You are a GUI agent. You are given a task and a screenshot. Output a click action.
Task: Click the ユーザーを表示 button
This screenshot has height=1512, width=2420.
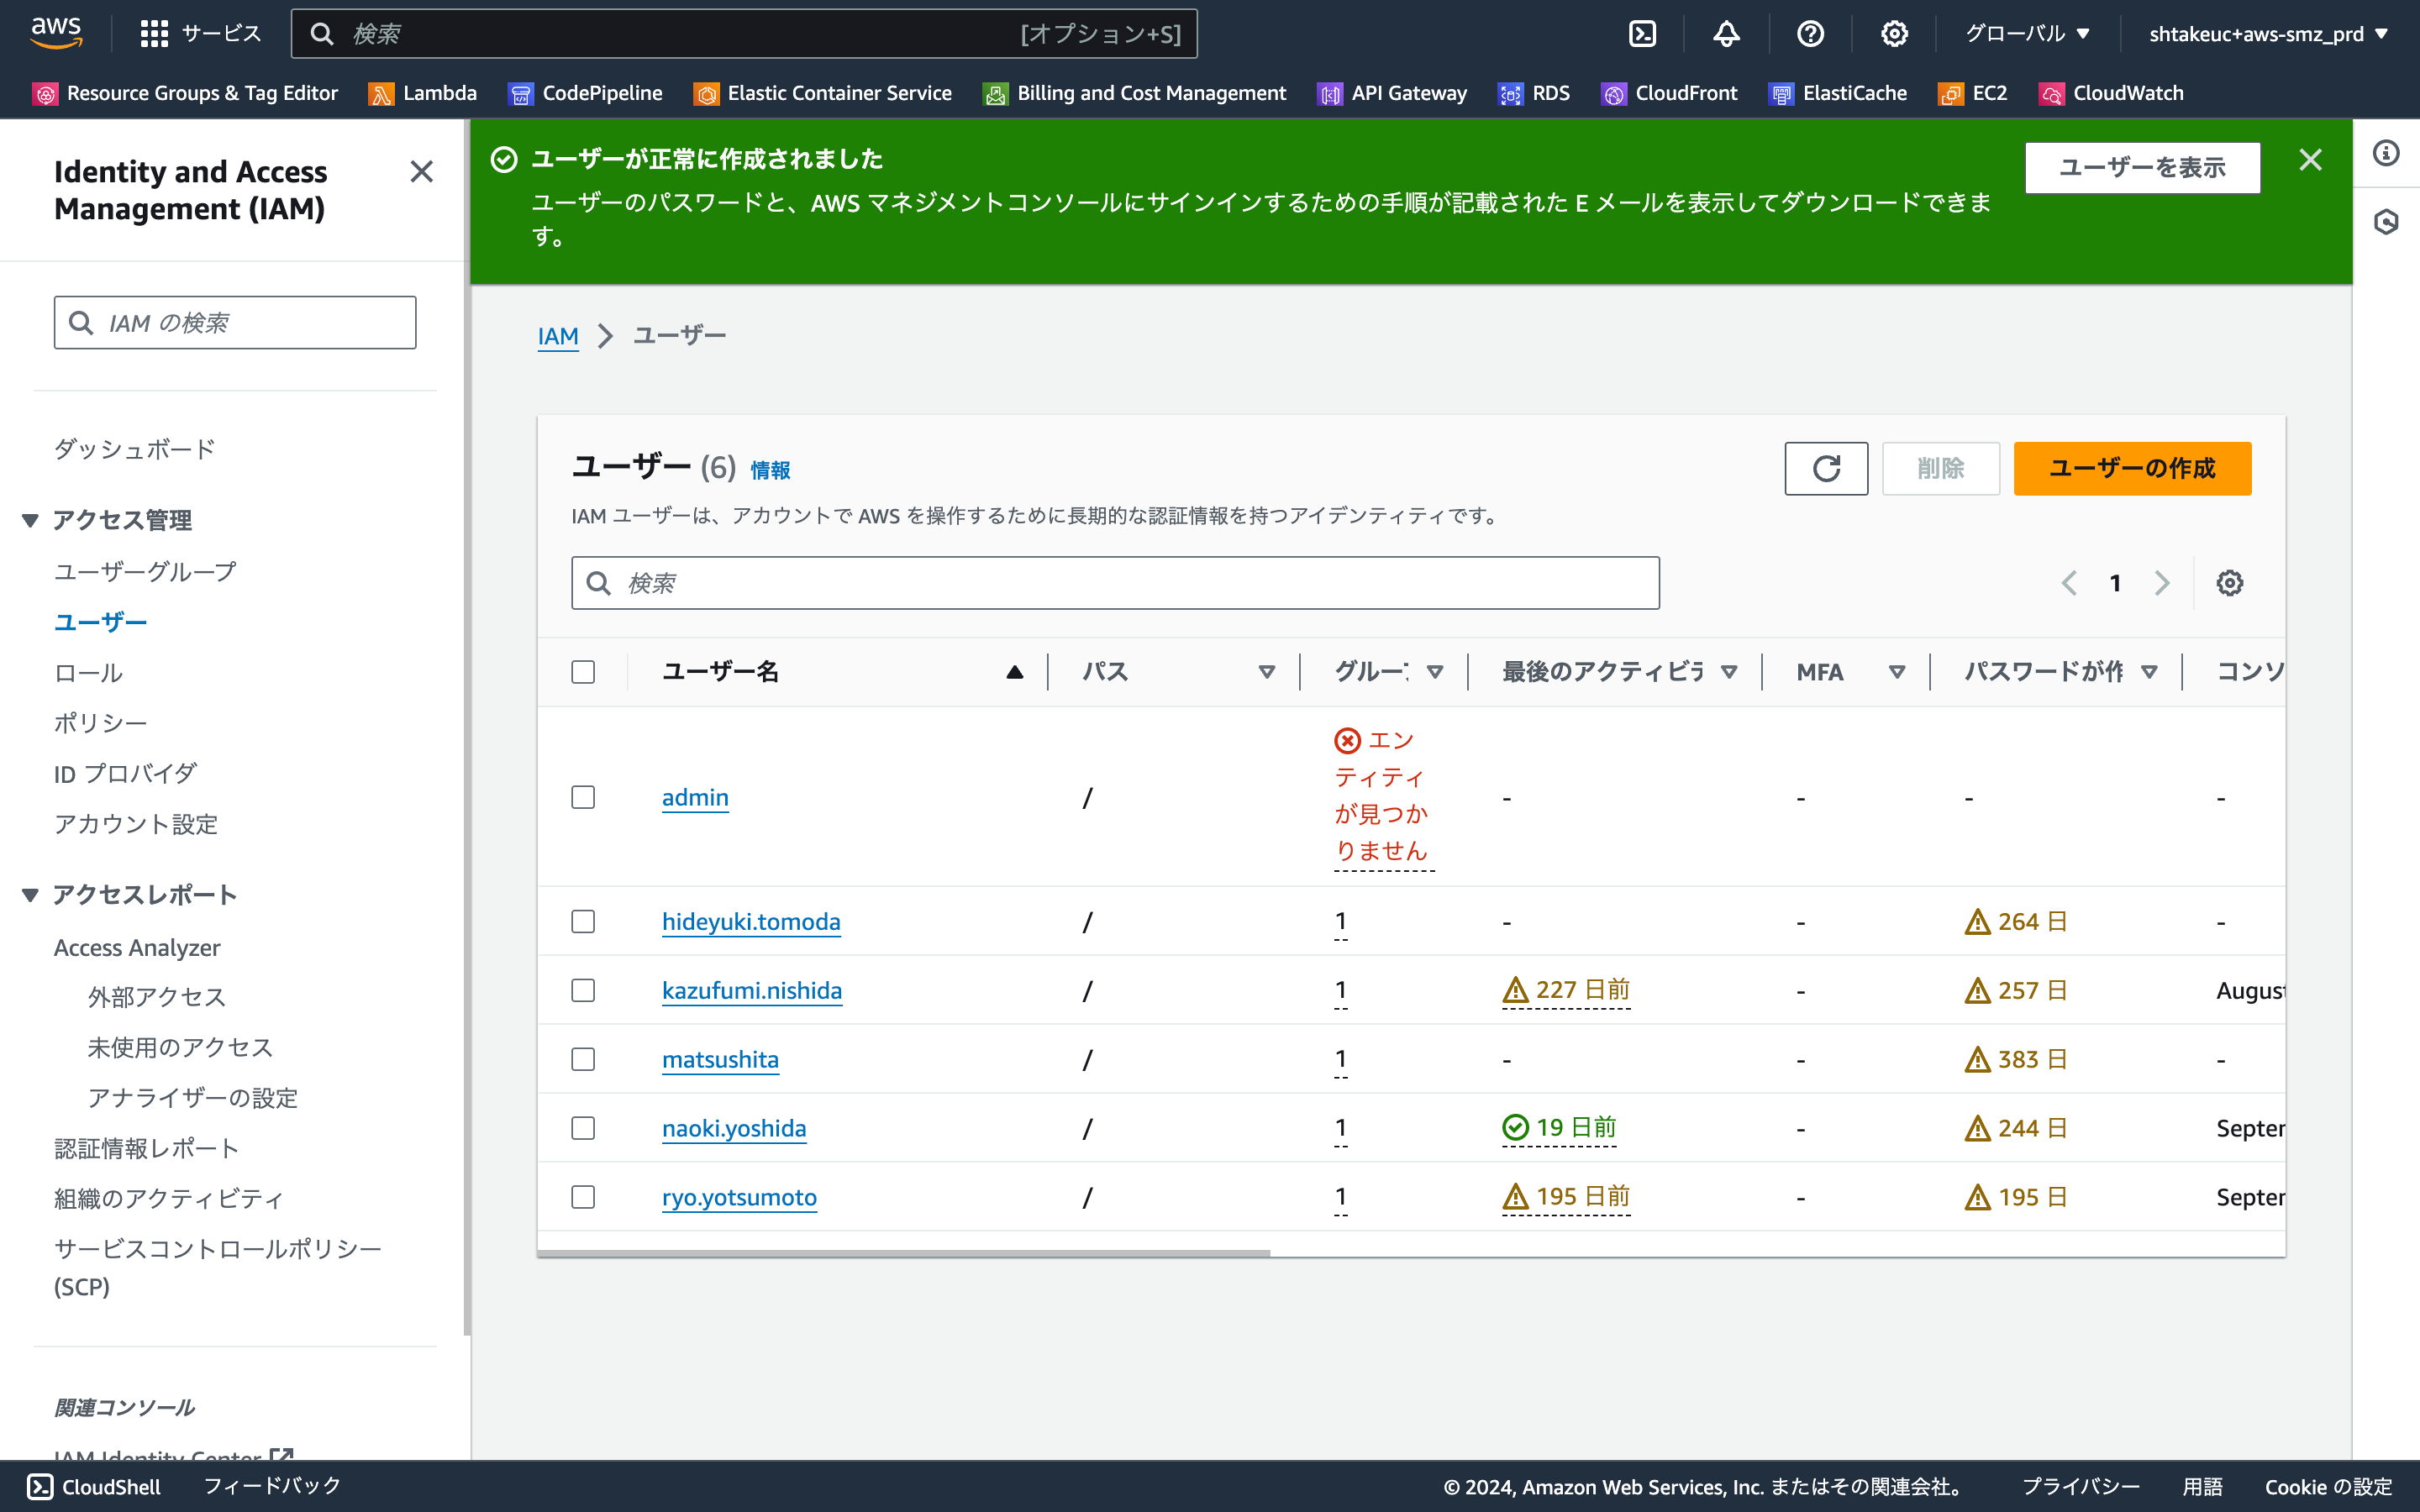pos(2142,167)
